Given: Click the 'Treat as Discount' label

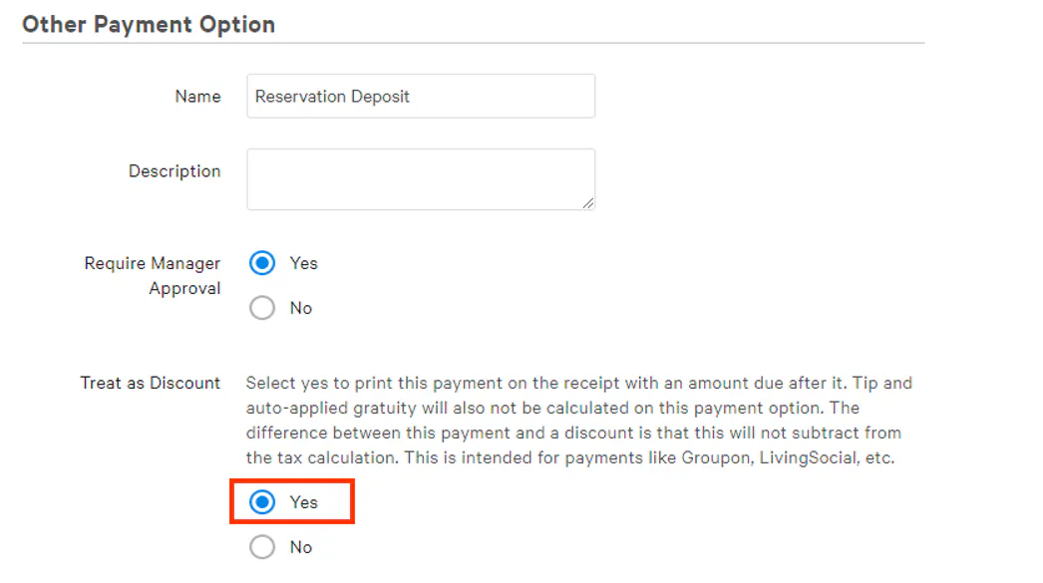Looking at the screenshot, I should (151, 384).
